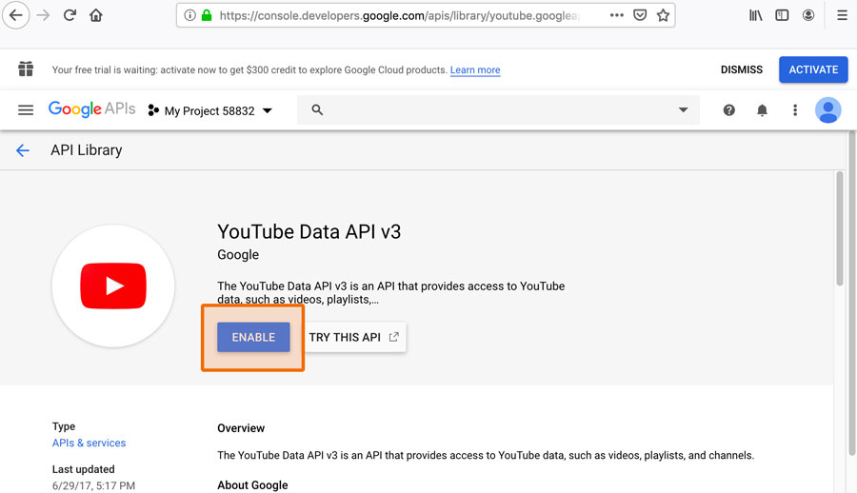Bookmark this page with the star icon
Screen dimensions: 857x493
point(663,15)
